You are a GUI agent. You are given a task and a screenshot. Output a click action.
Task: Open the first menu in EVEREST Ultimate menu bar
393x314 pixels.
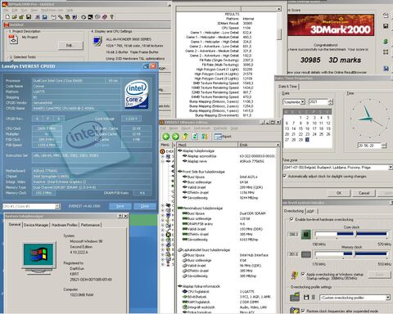pyautogui.click(x=163, y=128)
